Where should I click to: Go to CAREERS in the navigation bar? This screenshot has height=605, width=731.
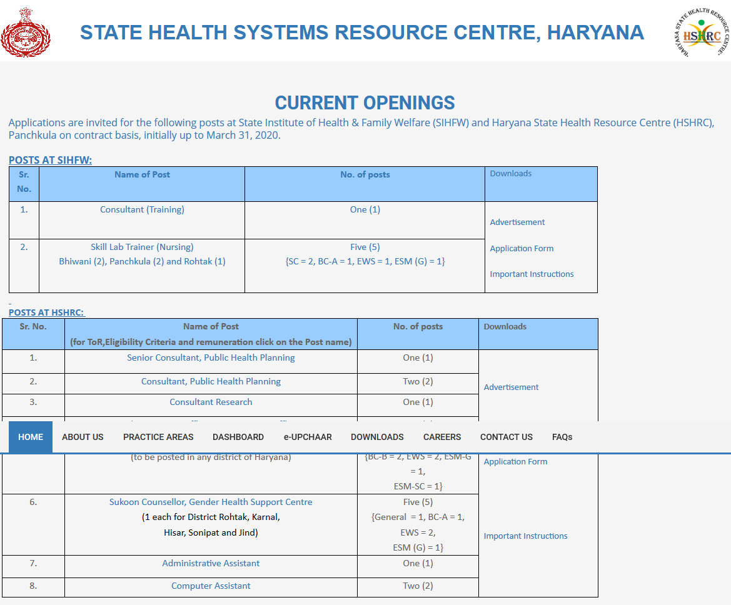point(442,437)
